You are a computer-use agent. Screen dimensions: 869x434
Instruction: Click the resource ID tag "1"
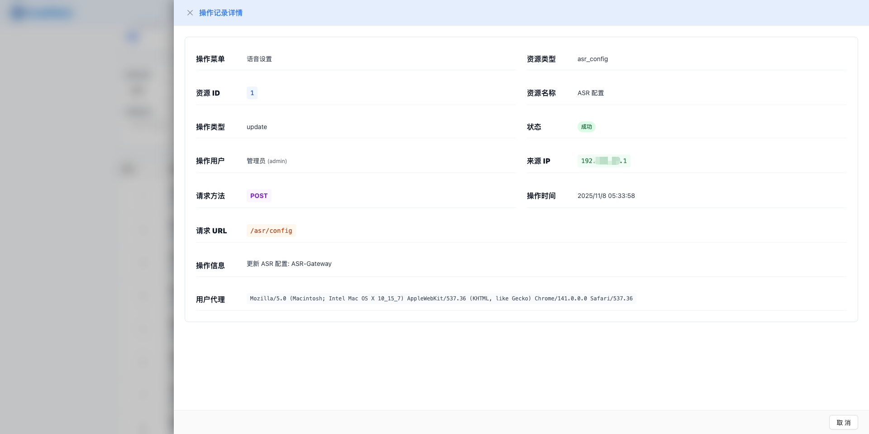(252, 93)
